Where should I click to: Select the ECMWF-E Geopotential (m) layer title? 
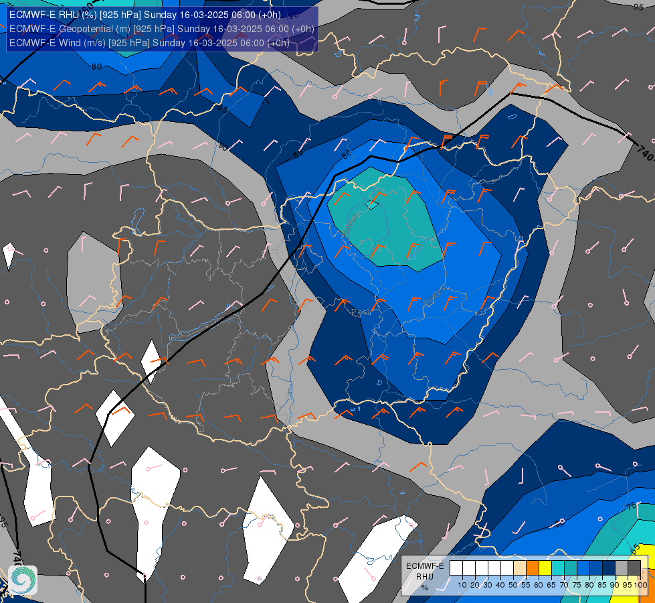(162, 29)
